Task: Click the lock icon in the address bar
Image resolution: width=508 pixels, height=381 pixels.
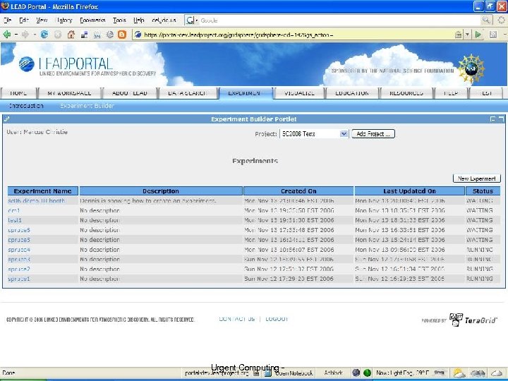Action: (458, 35)
